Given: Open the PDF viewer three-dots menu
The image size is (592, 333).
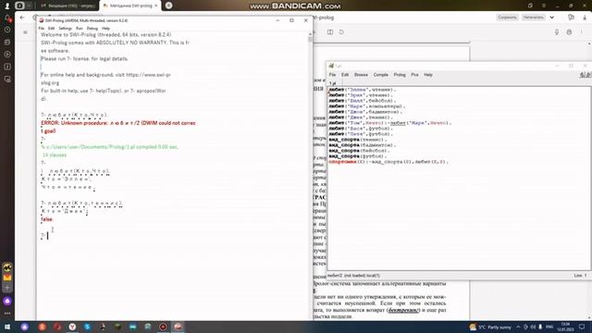Looking at the screenshot, I should (x=582, y=32).
